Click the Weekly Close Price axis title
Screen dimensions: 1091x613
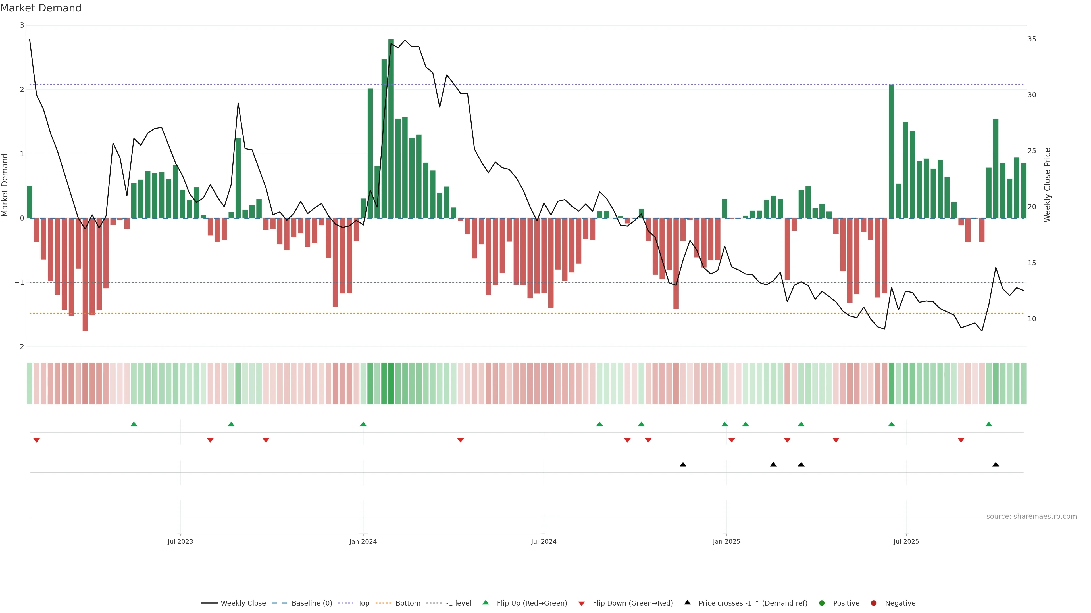point(1047,185)
